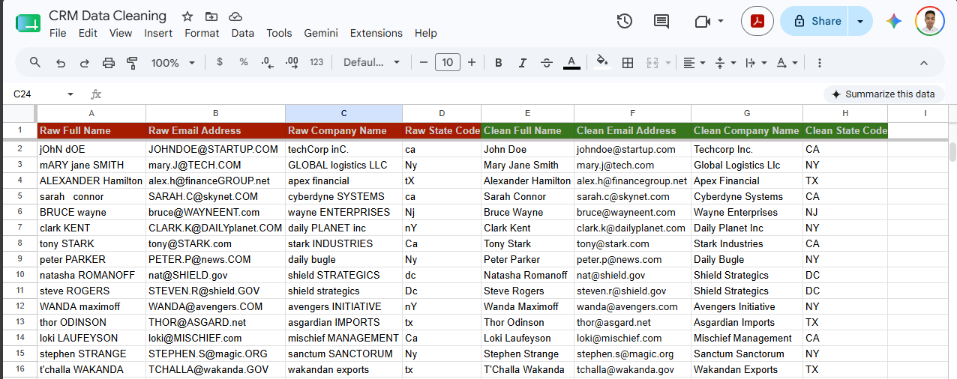Image resolution: width=957 pixels, height=379 pixels.
Task: Undo the last action
Action: coord(61,62)
